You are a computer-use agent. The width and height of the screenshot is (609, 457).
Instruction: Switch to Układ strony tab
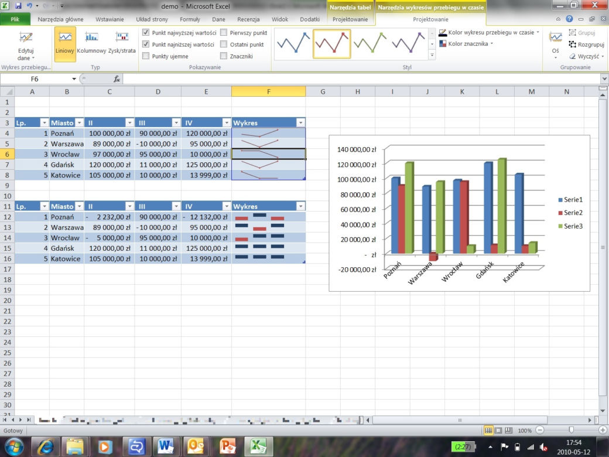coord(152,19)
